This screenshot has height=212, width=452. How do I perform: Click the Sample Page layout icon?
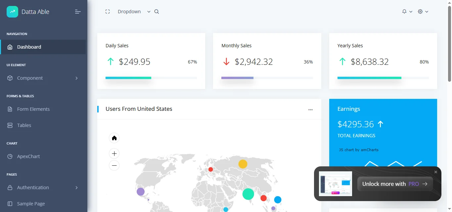tap(10, 204)
